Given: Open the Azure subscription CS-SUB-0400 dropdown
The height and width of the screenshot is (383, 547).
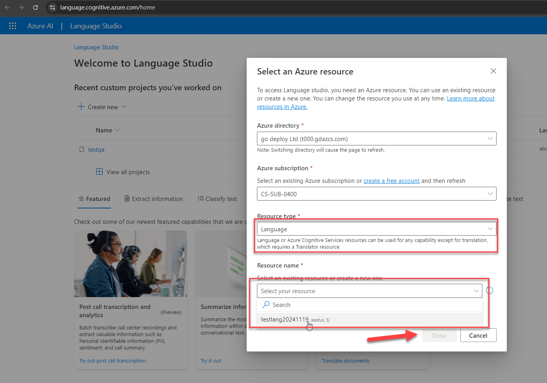Looking at the screenshot, I should pyautogui.click(x=376, y=194).
